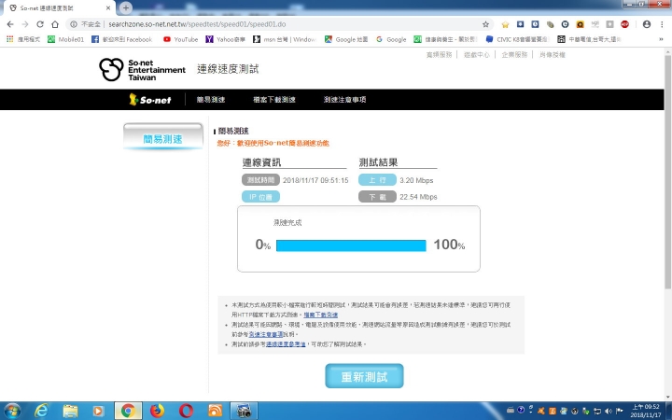This screenshot has width=672, height=420.
Task: Reload the page with the refresh icon
Action: click(x=40, y=24)
